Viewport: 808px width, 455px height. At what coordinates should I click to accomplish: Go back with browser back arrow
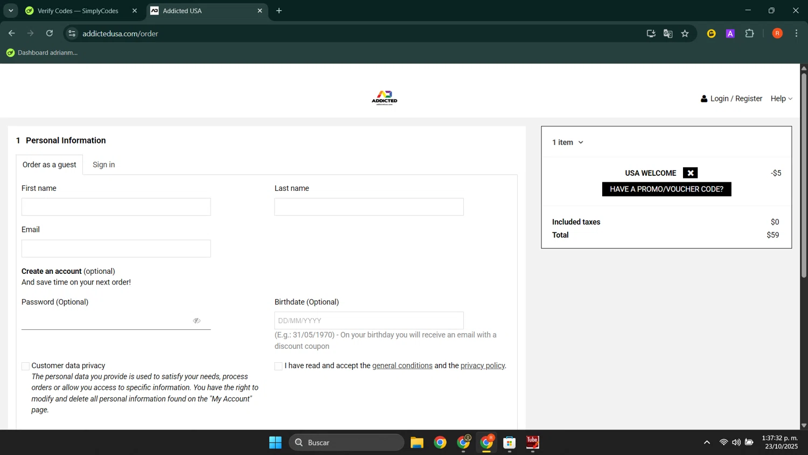pyautogui.click(x=12, y=33)
